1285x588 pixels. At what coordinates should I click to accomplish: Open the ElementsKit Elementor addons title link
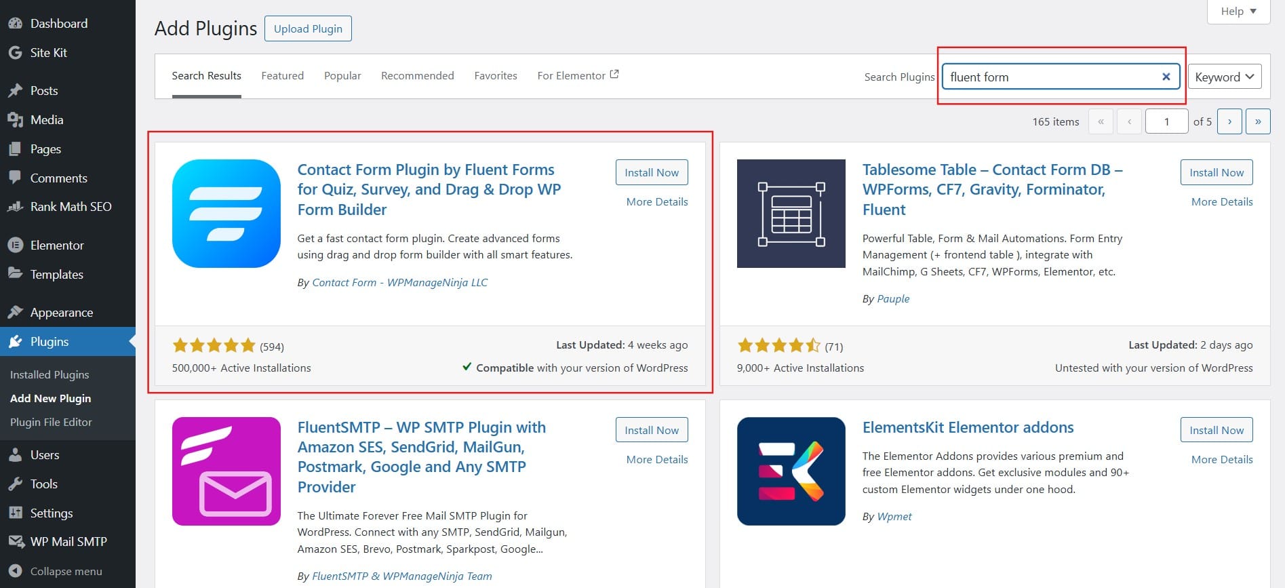point(968,427)
